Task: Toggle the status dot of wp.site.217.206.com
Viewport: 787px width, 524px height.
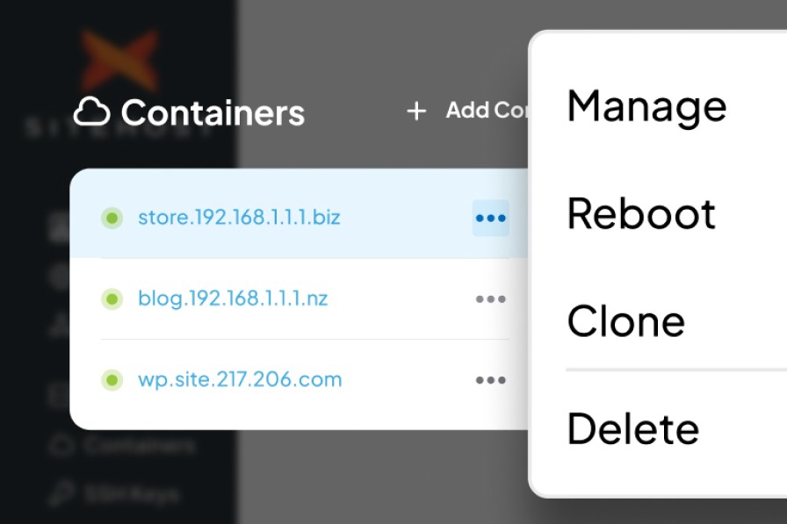Action: [x=112, y=379]
